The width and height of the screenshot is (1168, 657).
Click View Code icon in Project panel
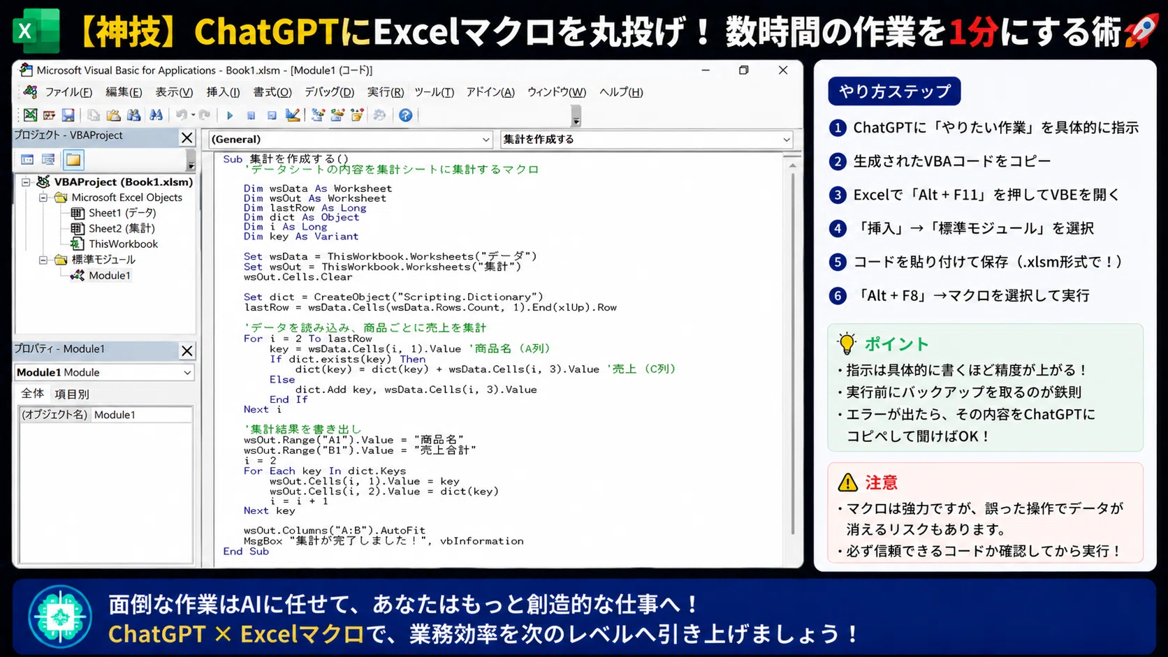pyautogui.click(x=27, y=160)
